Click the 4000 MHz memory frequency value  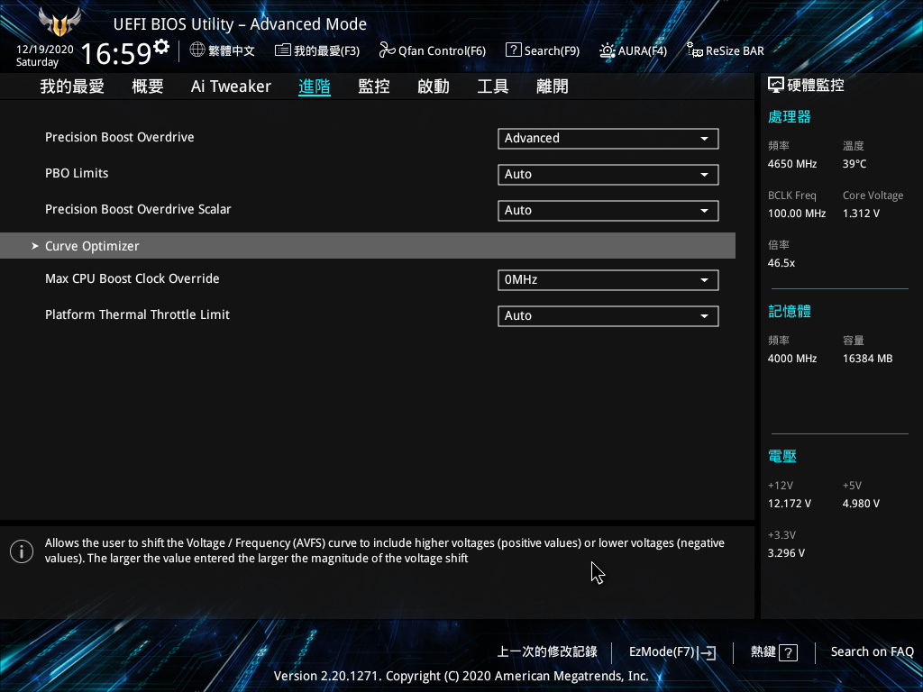(791, 359)
